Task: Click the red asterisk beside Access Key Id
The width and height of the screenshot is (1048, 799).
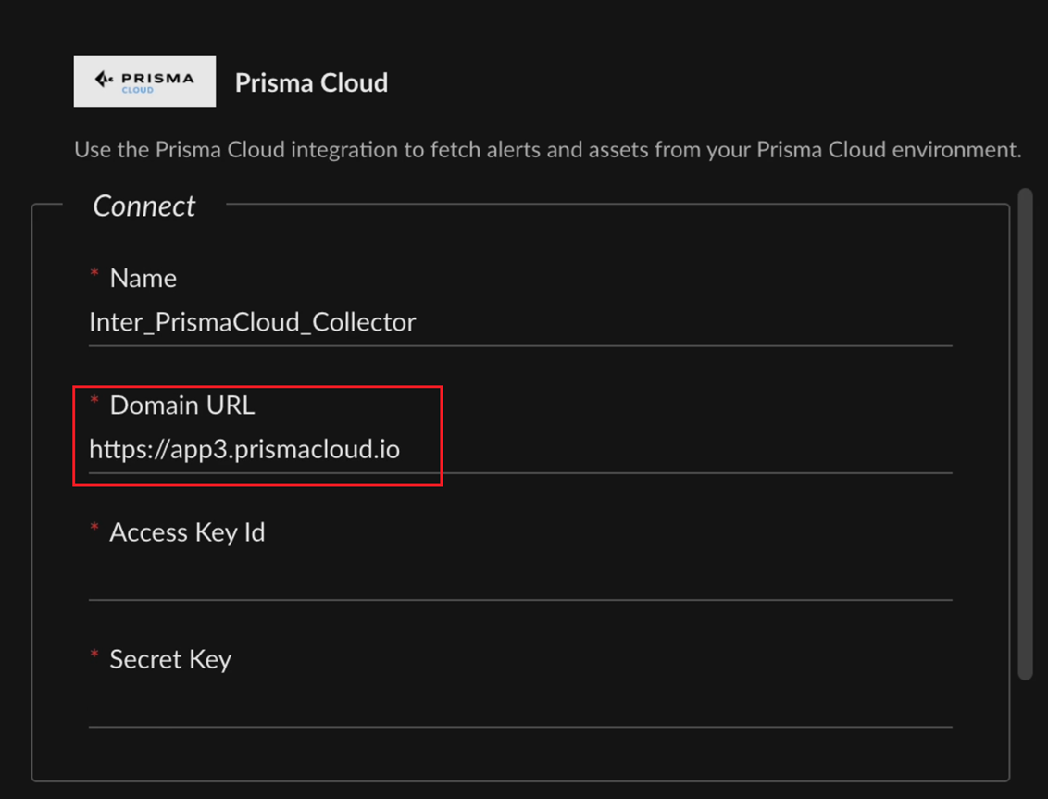Action: pos(94,528)
